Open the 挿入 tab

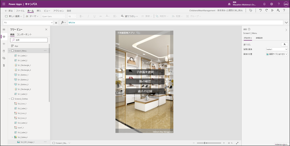(x=39, y=11)
